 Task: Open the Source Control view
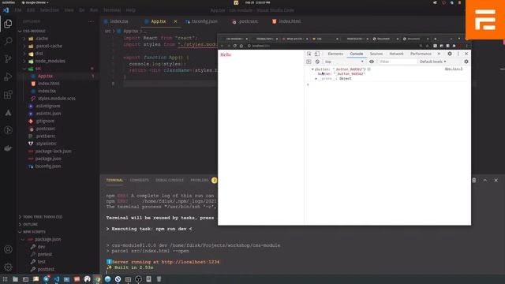8,59
